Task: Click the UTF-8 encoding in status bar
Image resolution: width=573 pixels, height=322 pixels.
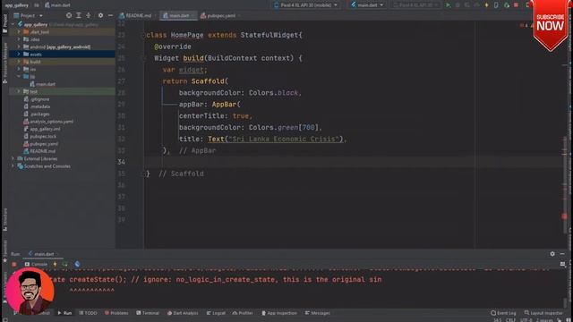Action: pos(526,320)
